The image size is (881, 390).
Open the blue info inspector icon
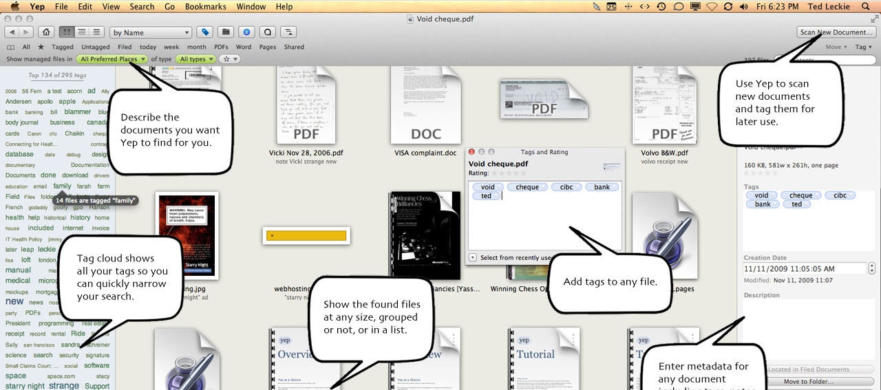[x=246, y=32]
